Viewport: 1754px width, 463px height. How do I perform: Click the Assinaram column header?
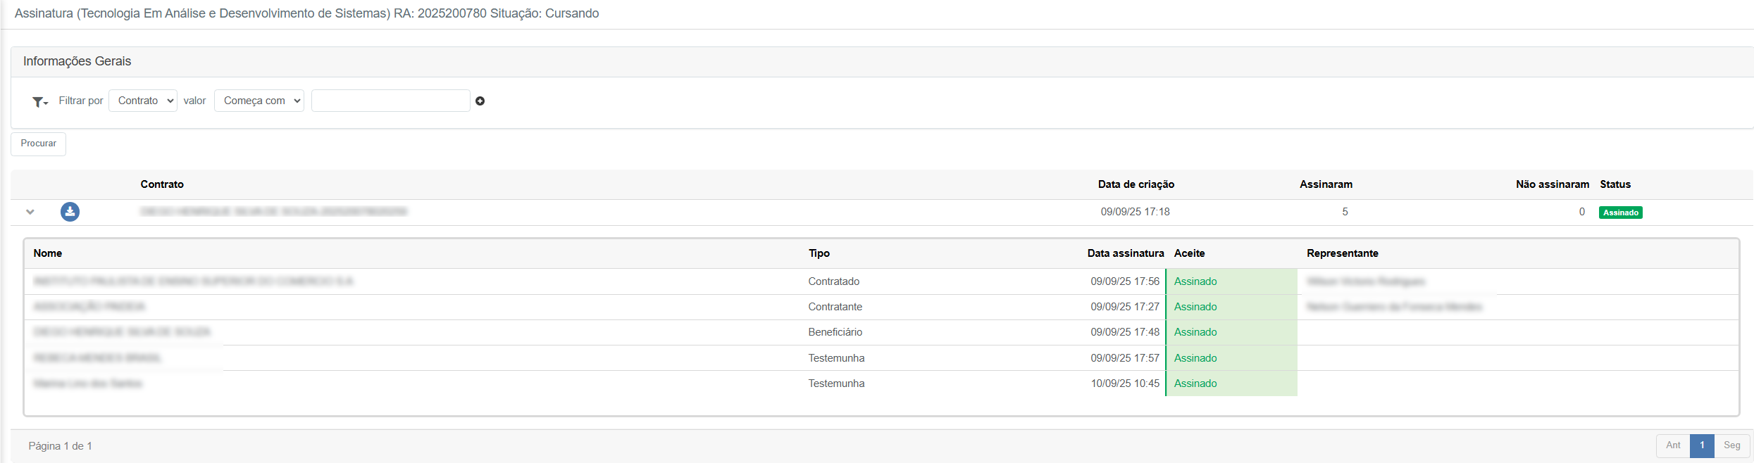pyautogui.click(x=1326, y=184)
